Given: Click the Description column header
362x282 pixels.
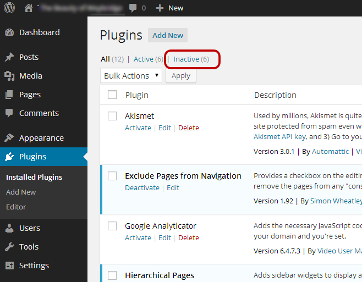Looking at the screenshot, I should click(275, 95).
